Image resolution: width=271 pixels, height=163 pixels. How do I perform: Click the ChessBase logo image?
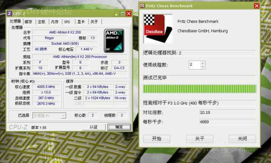pos(158,29)
